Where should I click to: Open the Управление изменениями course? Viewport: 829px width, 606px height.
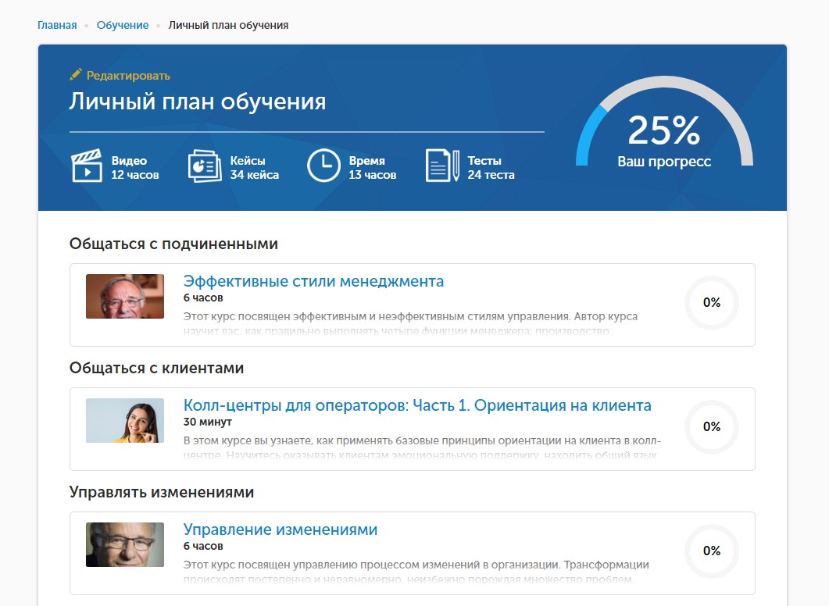(x=281, y=529)
